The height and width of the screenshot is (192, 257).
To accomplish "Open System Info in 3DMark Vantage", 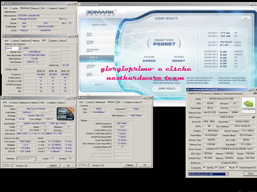I will tap(93, 50).
